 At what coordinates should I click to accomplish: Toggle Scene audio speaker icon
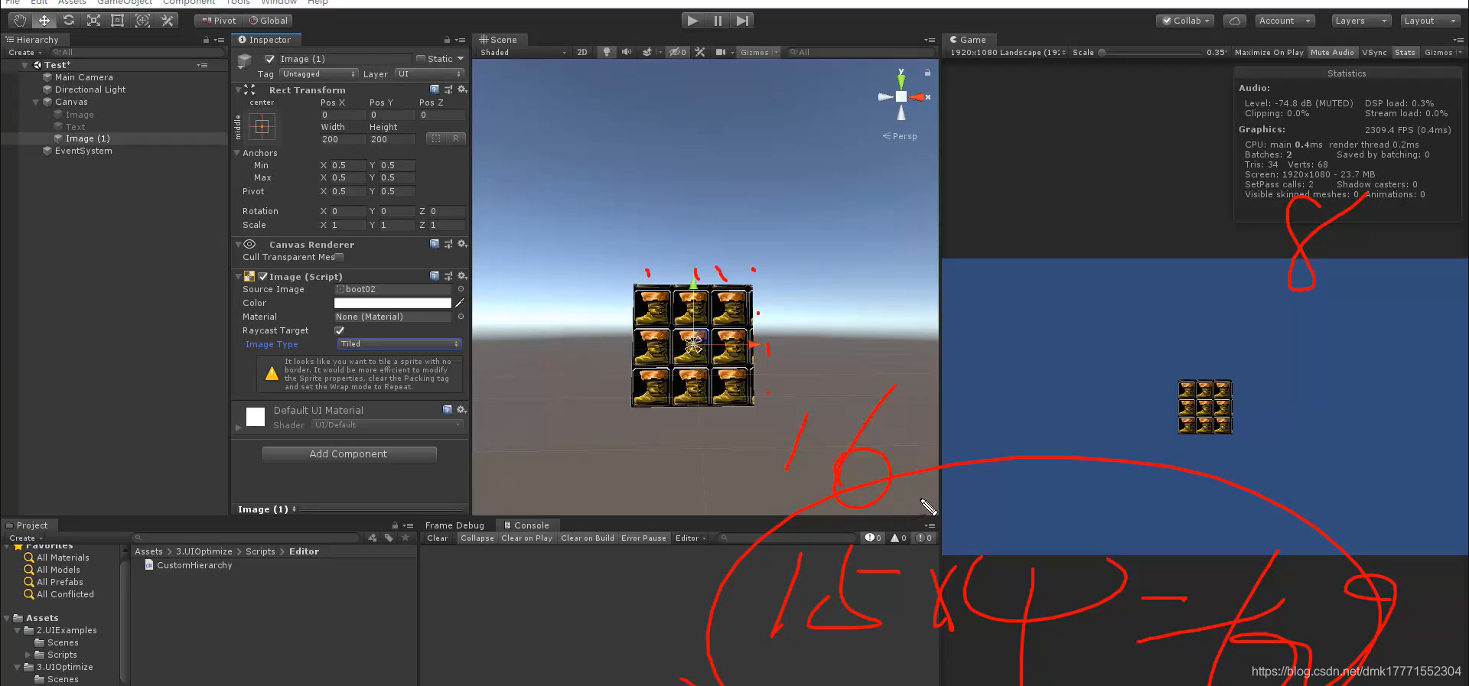pyautogui.click(x=627, y=52)
